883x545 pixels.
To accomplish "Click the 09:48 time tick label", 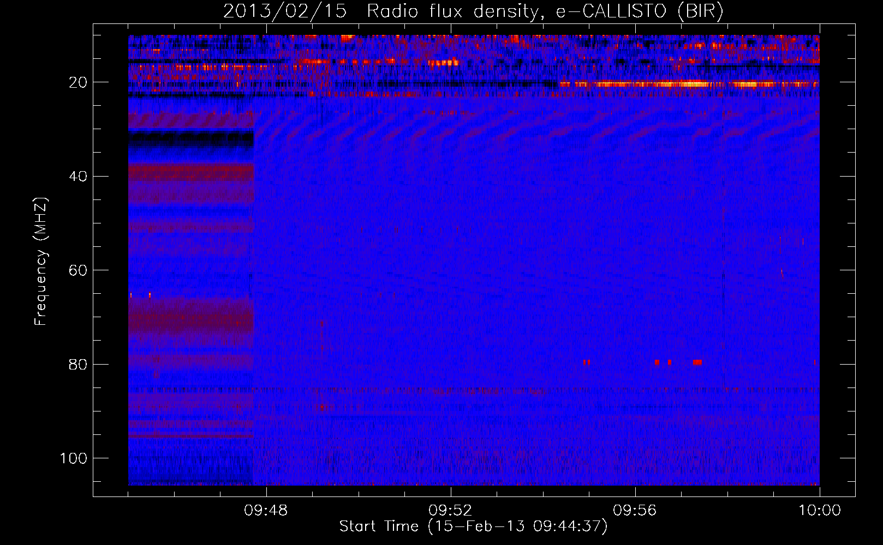I will pyautogui.click(x=266, y=511).
